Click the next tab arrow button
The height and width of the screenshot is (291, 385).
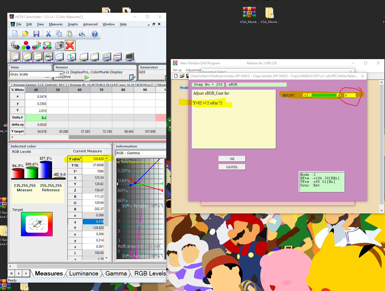point(26,273)
